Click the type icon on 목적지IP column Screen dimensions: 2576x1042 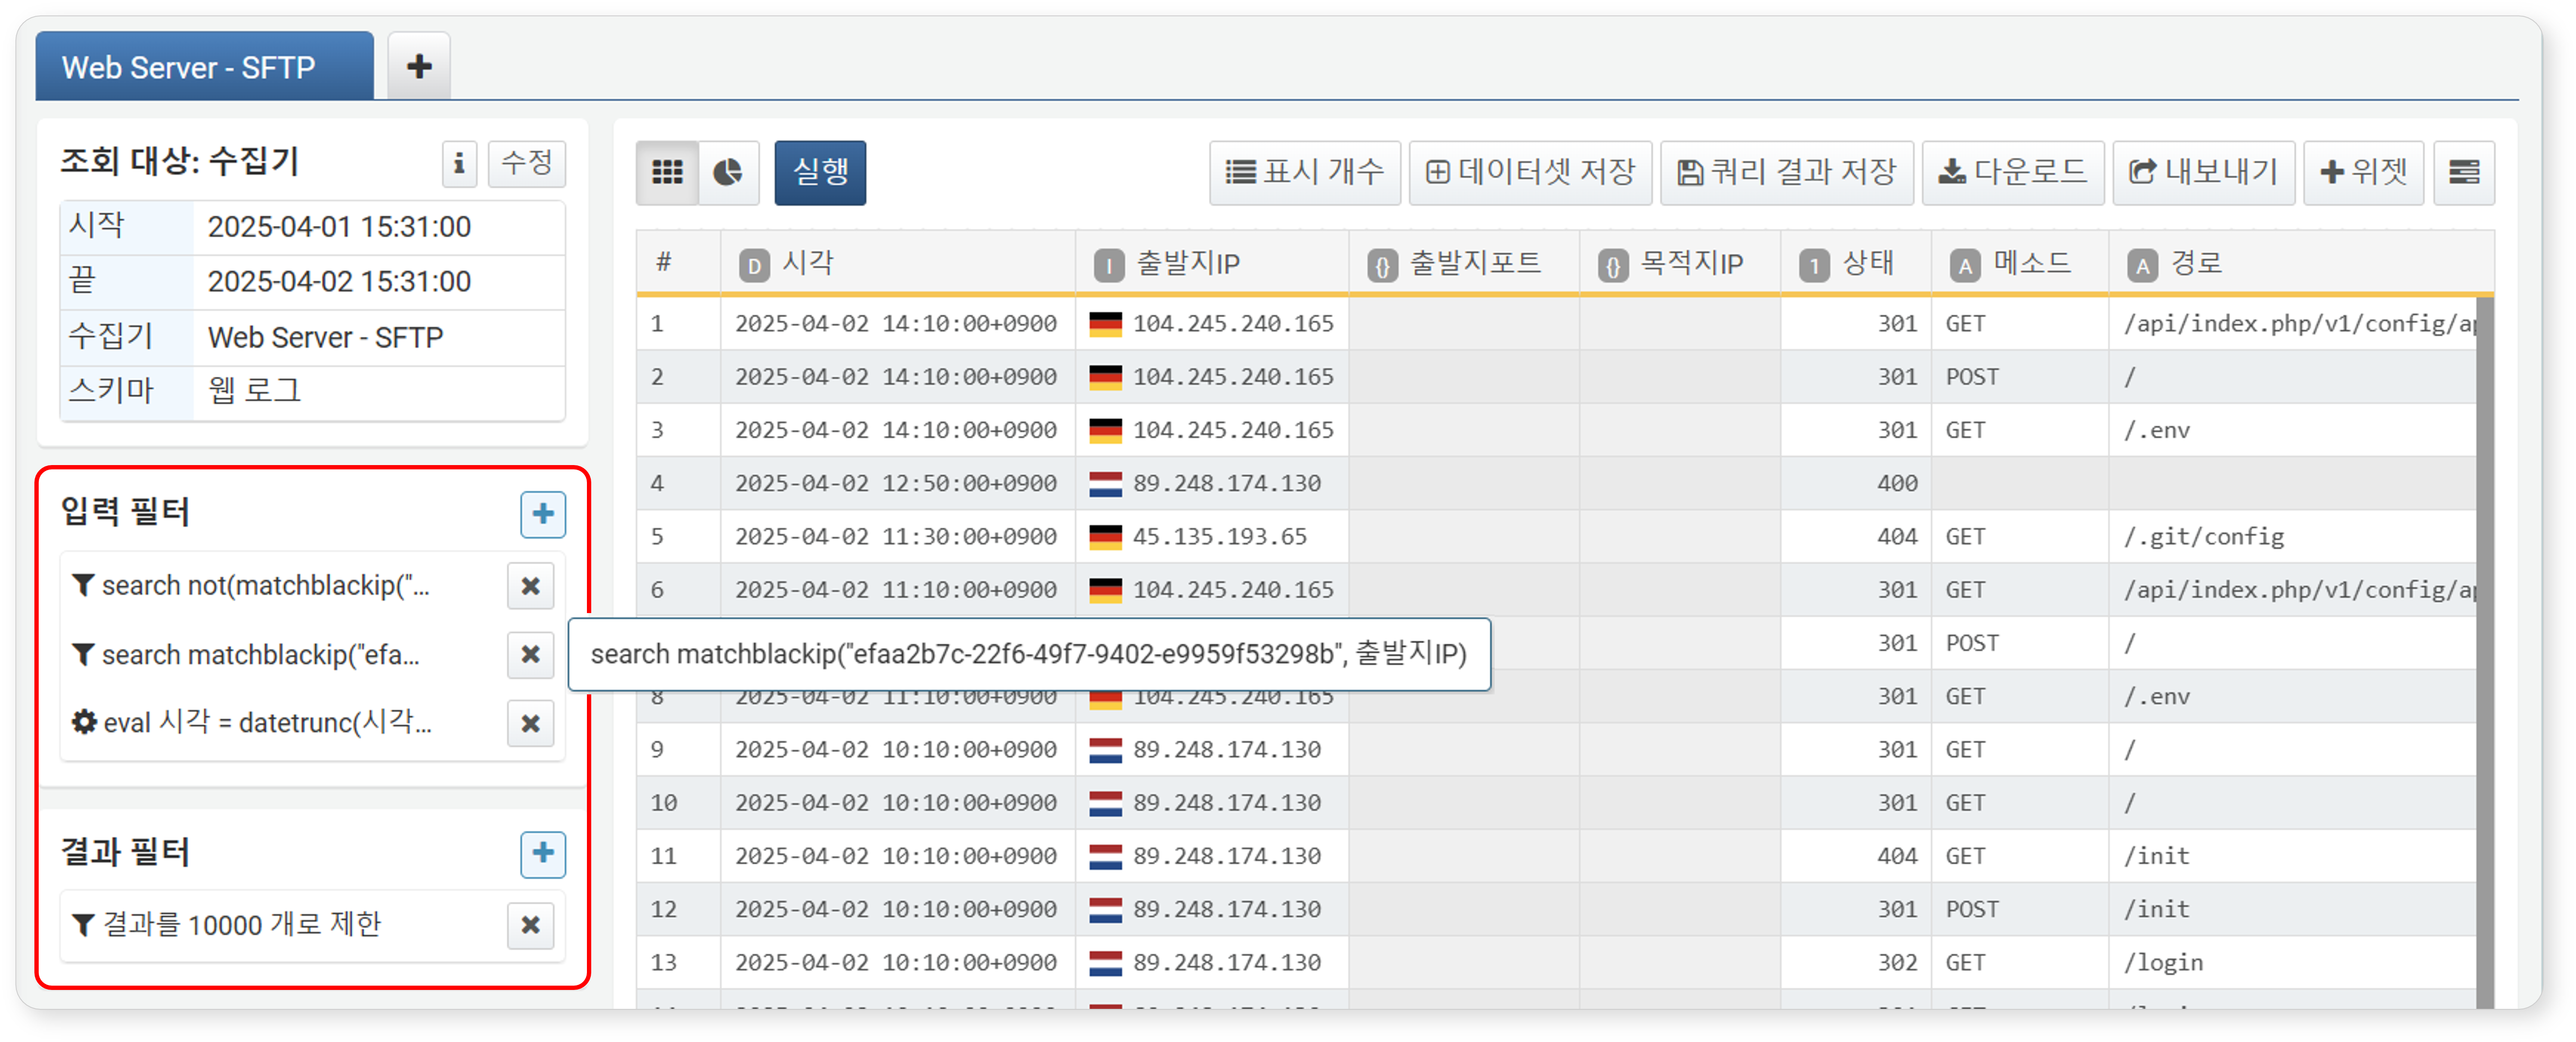pos(1613,265)
